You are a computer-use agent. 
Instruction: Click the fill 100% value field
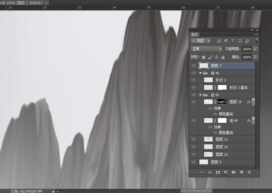coord(247,57)
